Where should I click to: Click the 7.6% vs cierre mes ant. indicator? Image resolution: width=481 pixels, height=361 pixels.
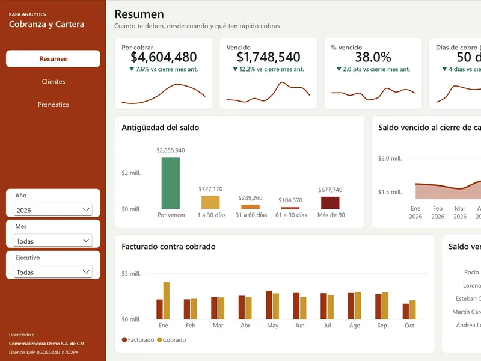tap(164, 69)
